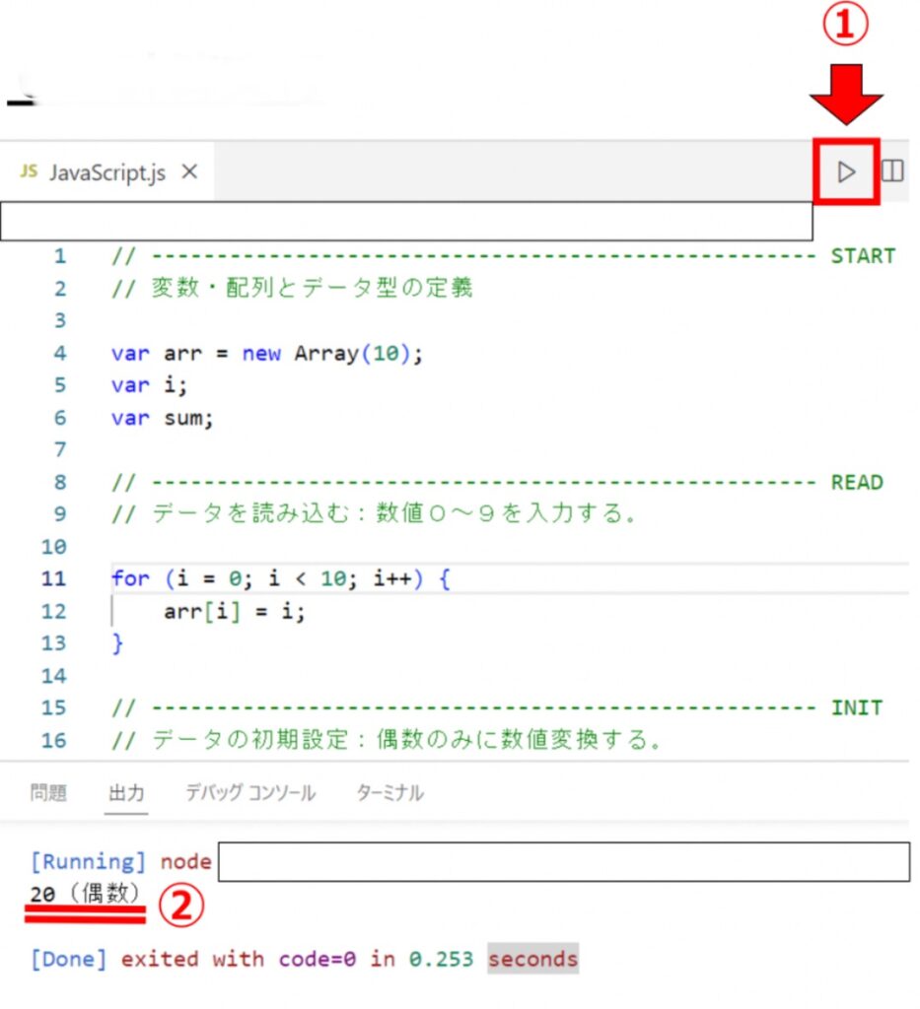Switch to the 出力 panel tab
This screenshot has width=920, height=1009.
[126, 792]
